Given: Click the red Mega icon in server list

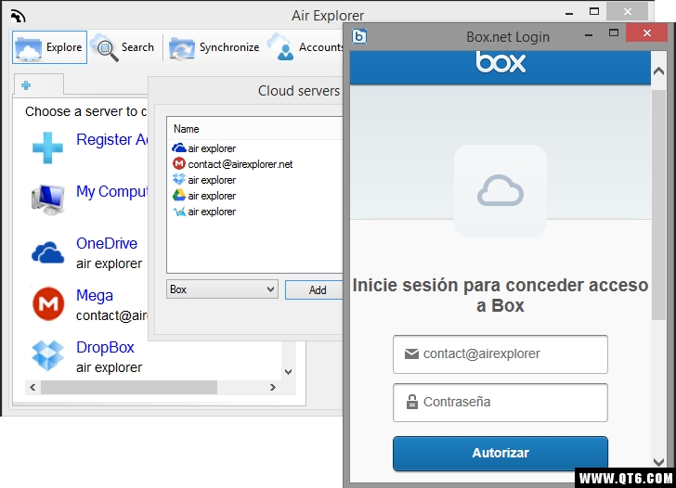Looking at the screenshot, I should tap(48, 303).
